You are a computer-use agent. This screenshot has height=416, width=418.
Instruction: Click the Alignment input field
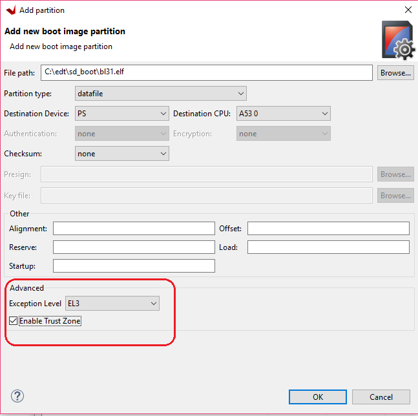[x=134, y=229]
